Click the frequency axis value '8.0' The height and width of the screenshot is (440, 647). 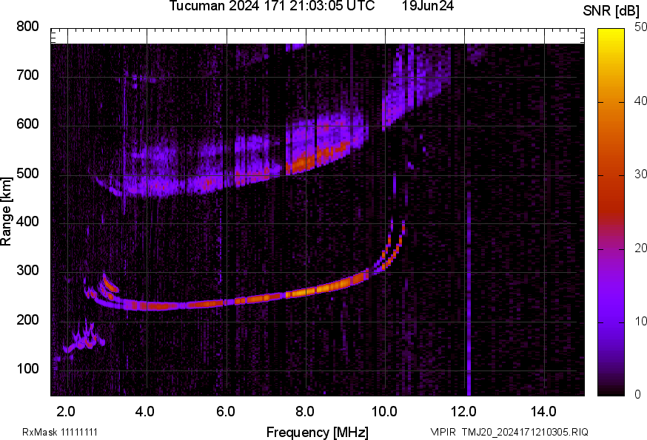click(304, 412)
